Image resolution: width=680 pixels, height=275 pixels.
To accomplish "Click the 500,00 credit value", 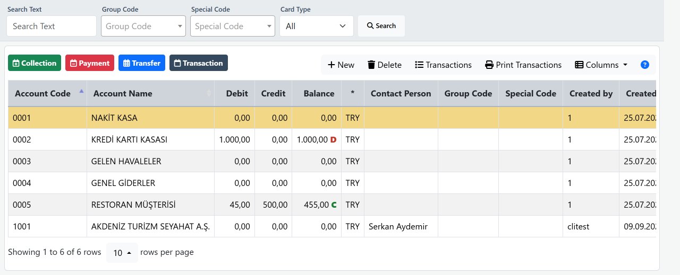I will pyautogui.click(x=274, y=205).
